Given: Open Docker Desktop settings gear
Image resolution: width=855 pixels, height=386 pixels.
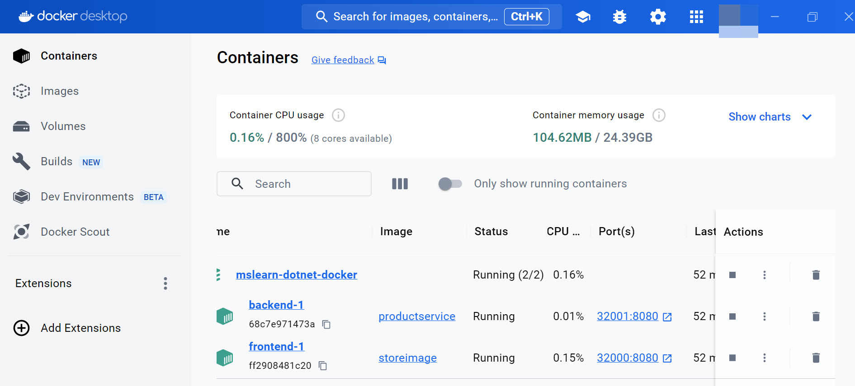Looking at the screenshot, I should [658, 17].
